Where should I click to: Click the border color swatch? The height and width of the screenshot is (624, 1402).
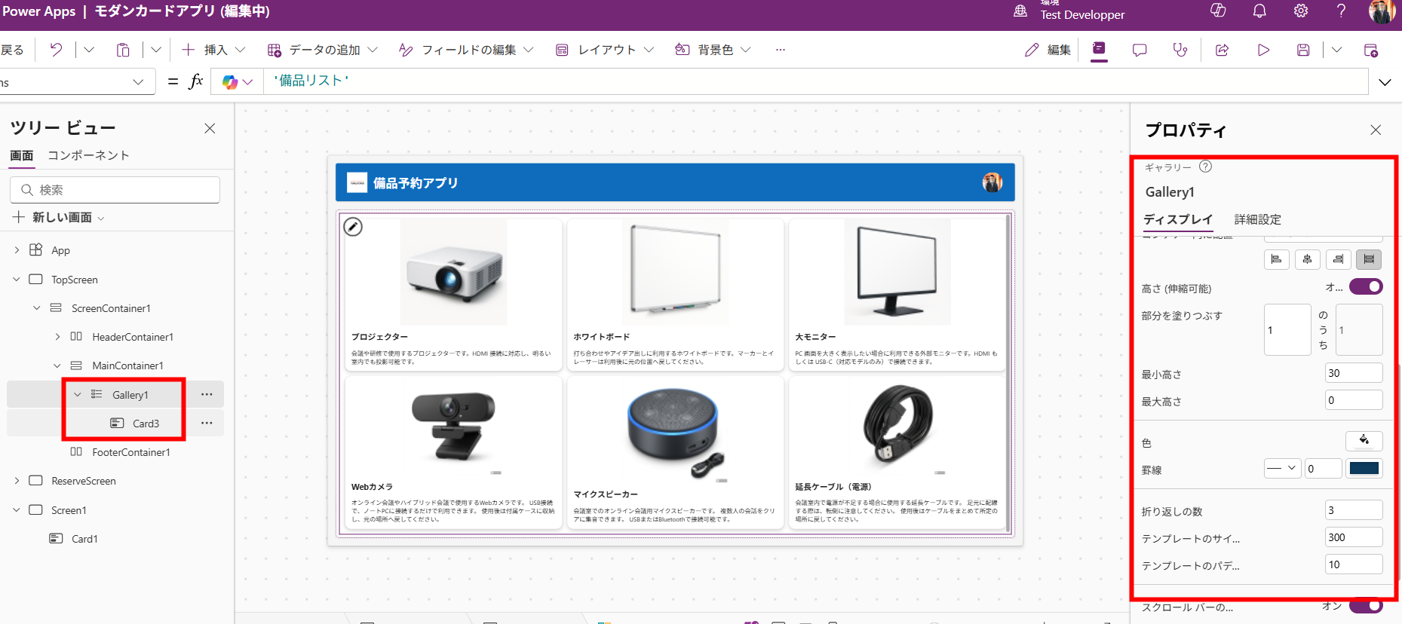click(1364, 468)
